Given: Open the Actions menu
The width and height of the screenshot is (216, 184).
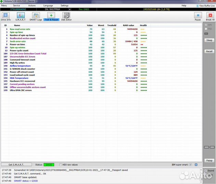Looking at the screenshot, I should click(32, 6).
